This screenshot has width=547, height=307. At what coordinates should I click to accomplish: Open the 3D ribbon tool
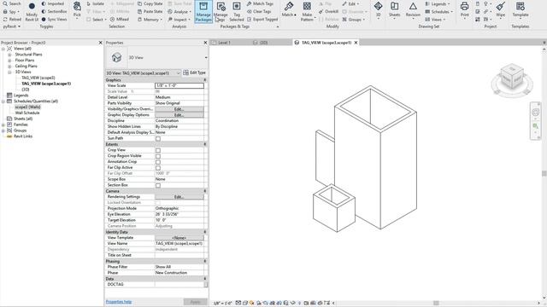click(378, 9)
